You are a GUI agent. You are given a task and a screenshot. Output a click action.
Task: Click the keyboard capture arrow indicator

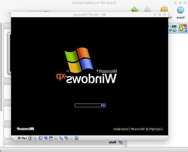coord(30,138)
